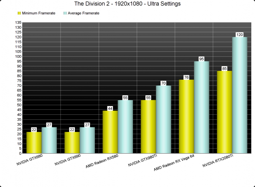Pick the RTX2080Ti yellow minimum framerate bar

tap(224, 112)
